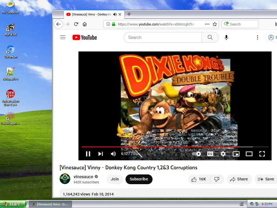277x208 pixels.
Task: Show site information icon in address bar
Action: (x=108, y=24)
